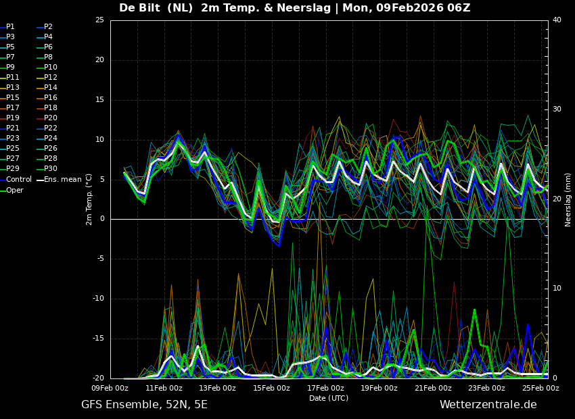Click the 09Feb 00z date axis label

click(x=110, y=389)
